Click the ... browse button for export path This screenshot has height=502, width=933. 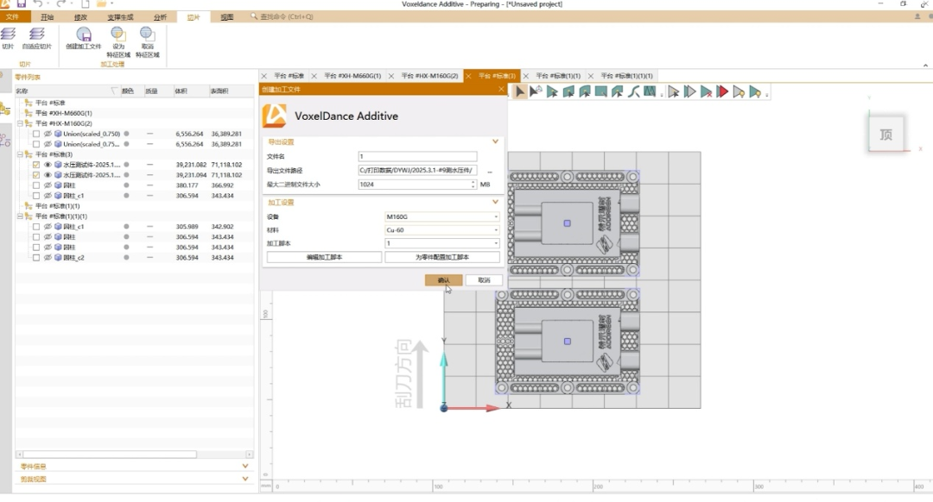pos(490,171)
